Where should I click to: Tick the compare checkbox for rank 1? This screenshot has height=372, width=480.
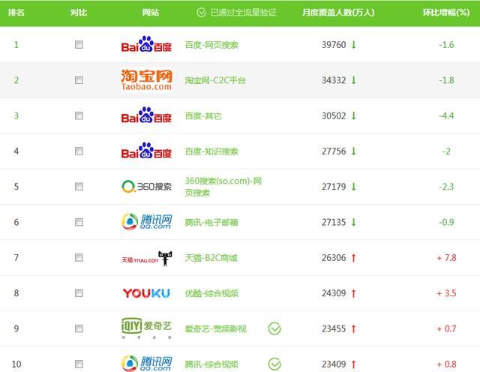79,45
